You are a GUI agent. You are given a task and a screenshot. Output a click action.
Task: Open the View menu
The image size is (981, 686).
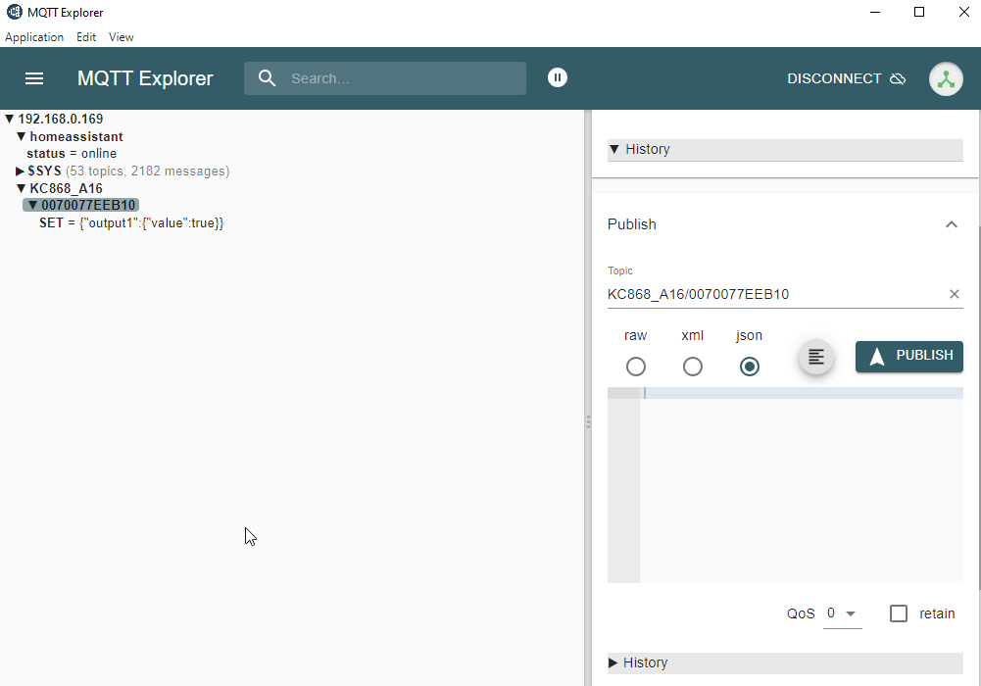click(x=122, y=37)
